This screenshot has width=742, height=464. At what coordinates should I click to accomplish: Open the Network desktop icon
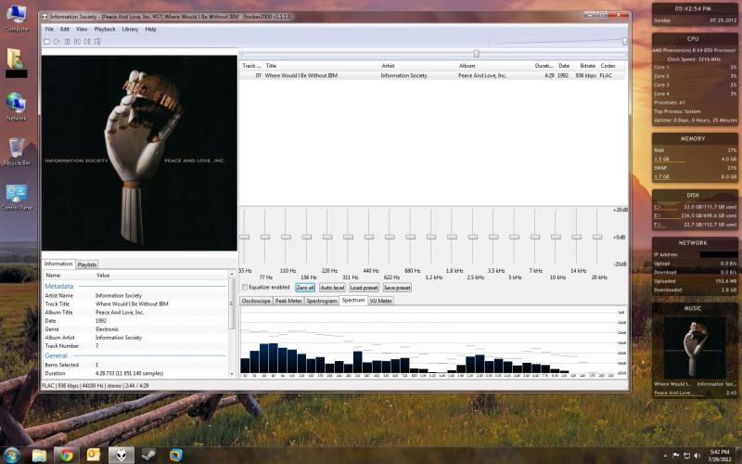pyautogui.click(x=17, y=107)
